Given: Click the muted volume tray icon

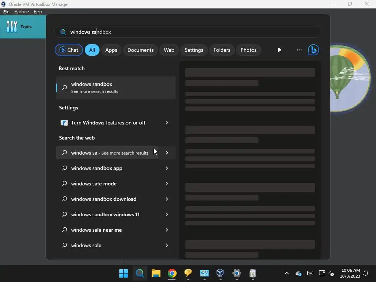Looking at the screenshot, I should 331,273.
